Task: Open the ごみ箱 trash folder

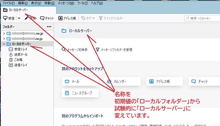Action: (18, 60)
